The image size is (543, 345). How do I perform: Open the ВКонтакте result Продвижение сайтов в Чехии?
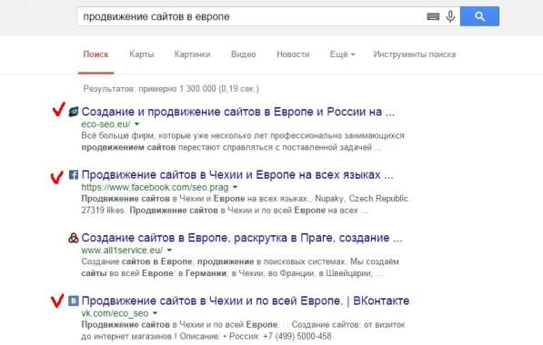coord(246,301)
